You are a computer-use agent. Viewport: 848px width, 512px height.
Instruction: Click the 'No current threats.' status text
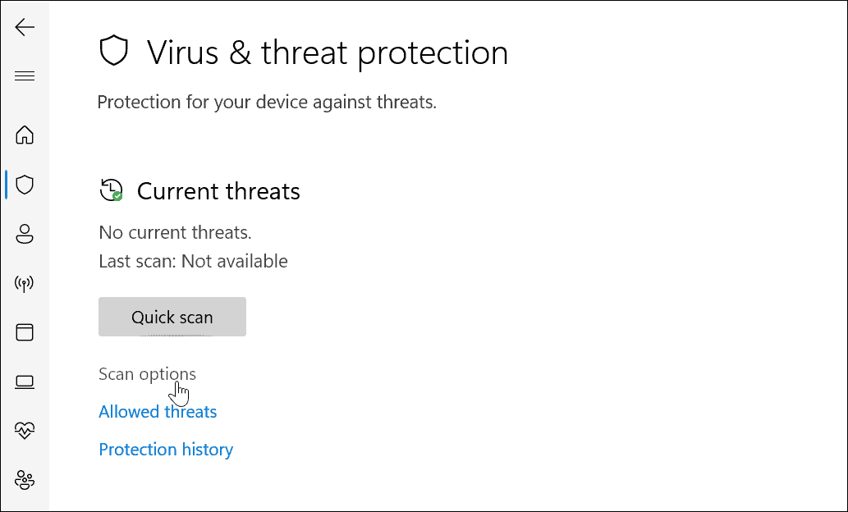click(175, 233)
